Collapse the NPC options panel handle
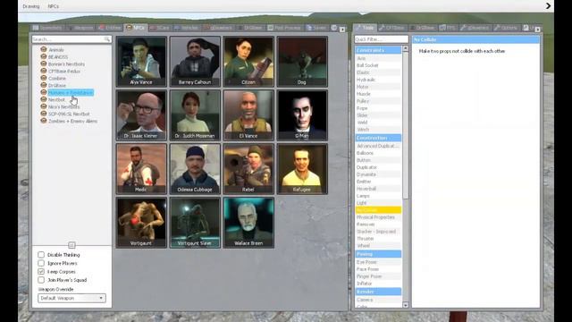Screen dimensions: 572x322 pyautogui.click(x=71, y=245)
